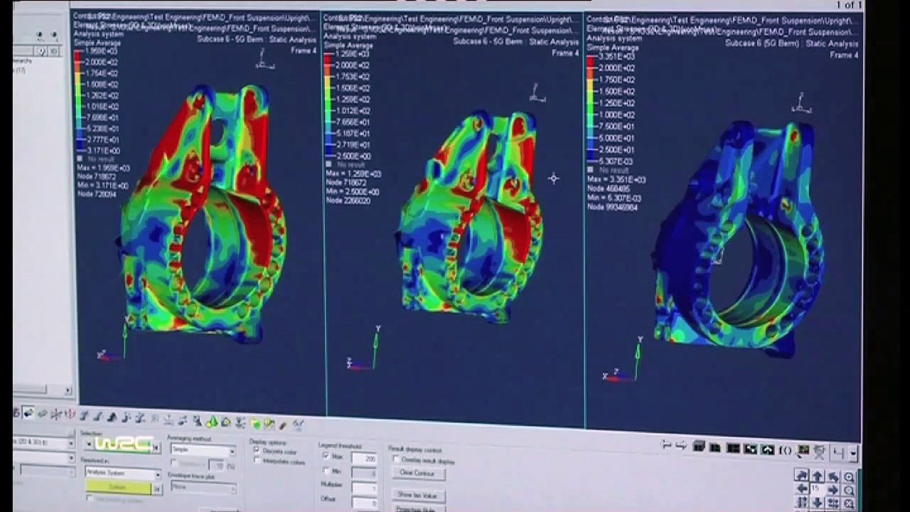Click the zoom-in magnifier icon
Screen dimensions: 910x512
(x=849, y=477)
